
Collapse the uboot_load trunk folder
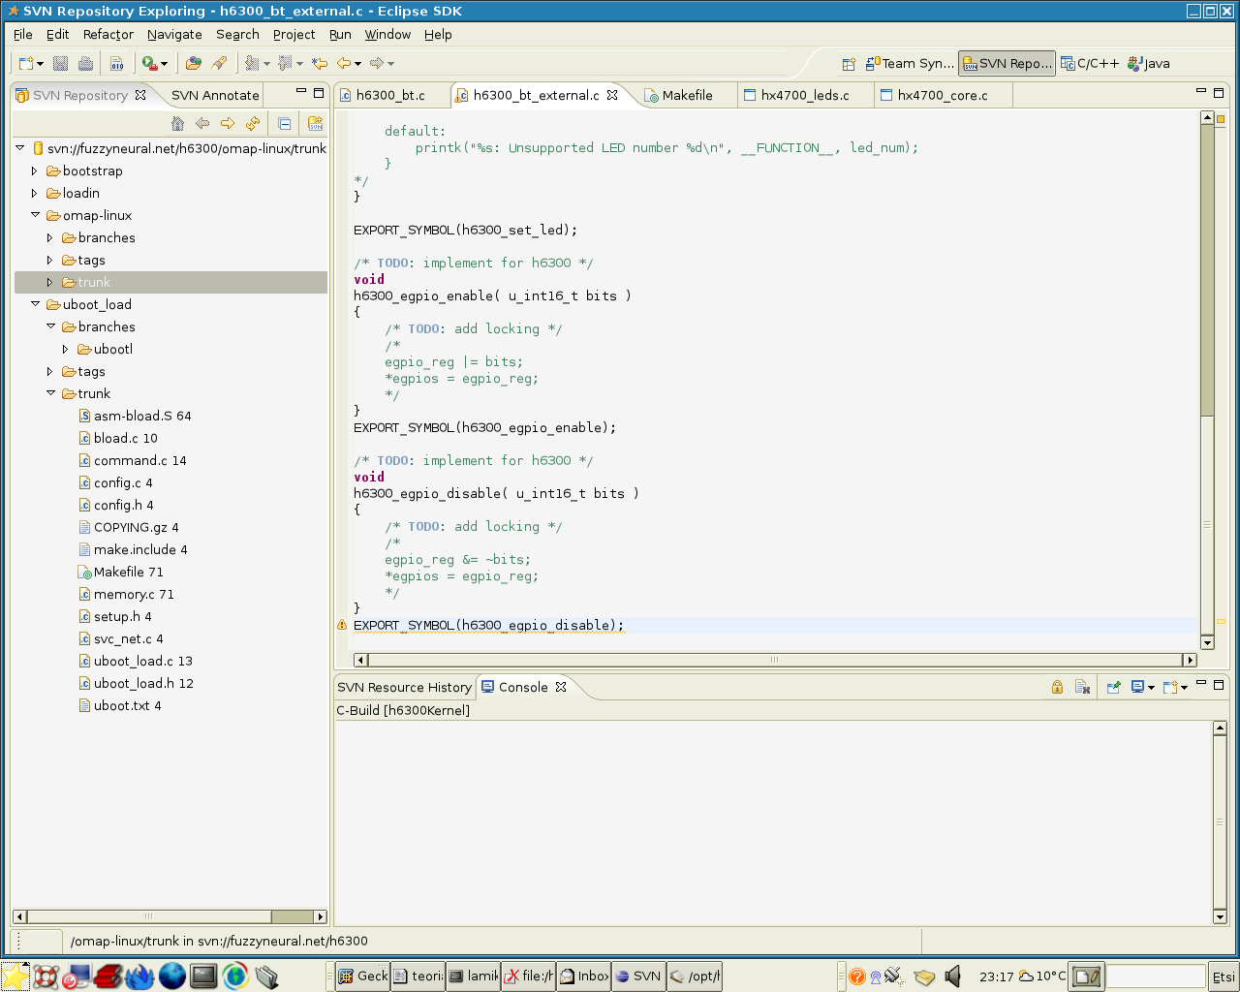(x=50, y=393)
